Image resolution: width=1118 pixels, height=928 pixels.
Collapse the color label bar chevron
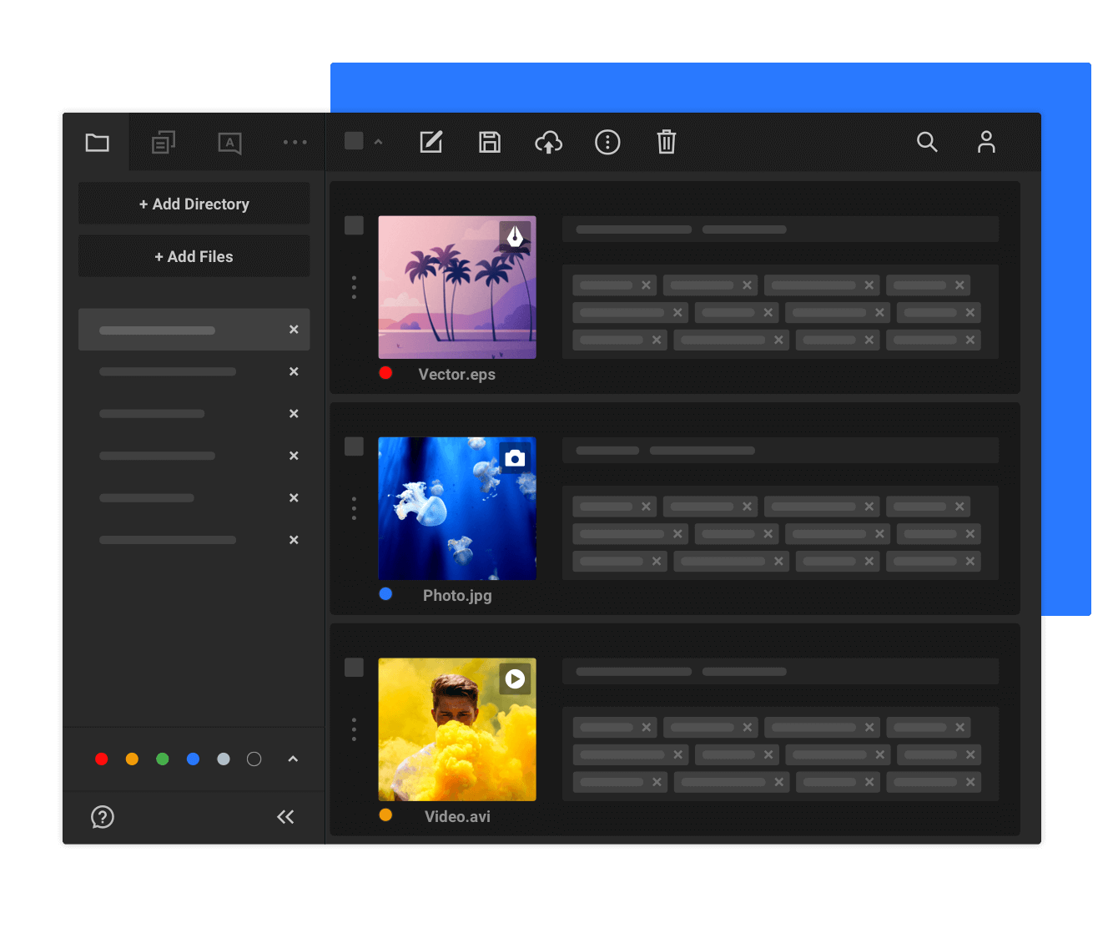tap(293, 759)
